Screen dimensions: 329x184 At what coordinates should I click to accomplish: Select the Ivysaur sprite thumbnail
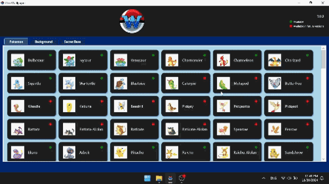69,60
